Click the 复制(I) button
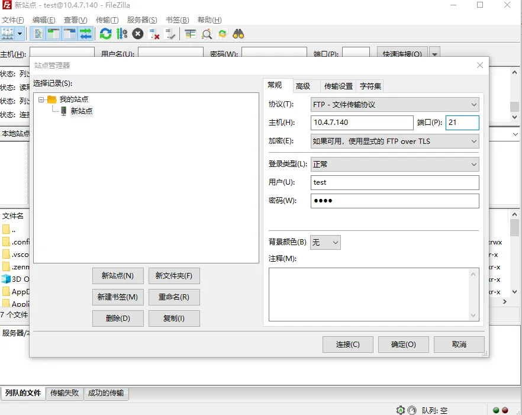This screenshot has width=522, height=415. pyautogui.click(x=174, y=319)
